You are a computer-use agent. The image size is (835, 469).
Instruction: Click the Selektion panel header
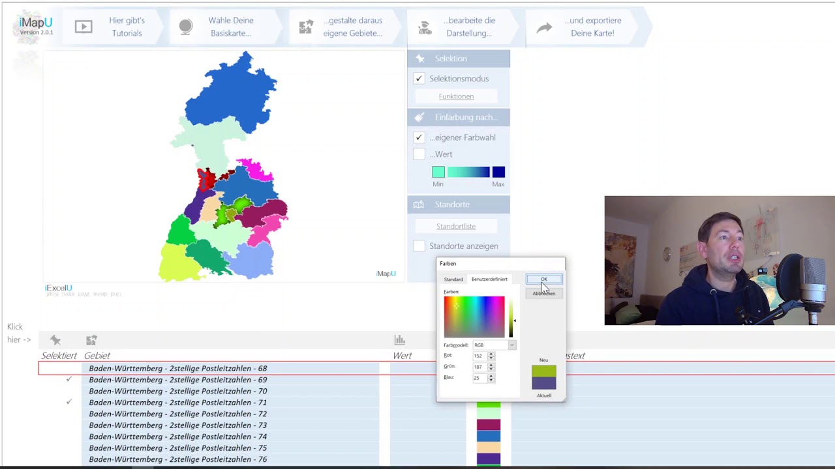click(x=459, y=59)
